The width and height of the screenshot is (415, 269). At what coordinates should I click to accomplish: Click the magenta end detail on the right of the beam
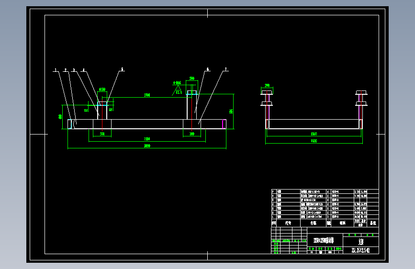tap(224, 124)
